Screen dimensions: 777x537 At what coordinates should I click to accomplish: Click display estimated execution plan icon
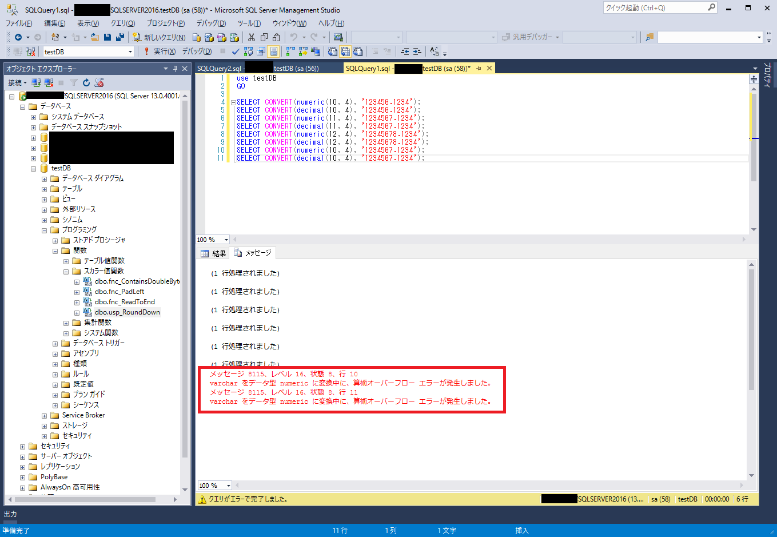(248, 51)
